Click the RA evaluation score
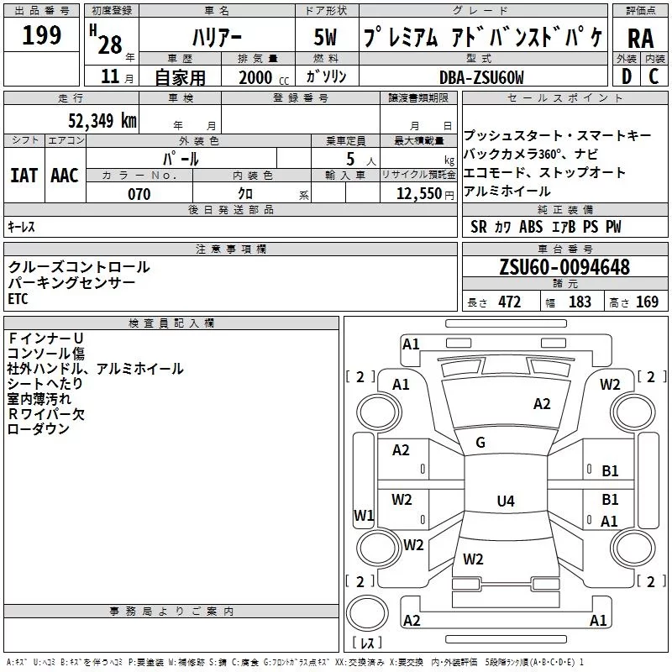Image resolution: width=672 pixels, height=672 pixels. pyautogui.click(x=640, y=38)
